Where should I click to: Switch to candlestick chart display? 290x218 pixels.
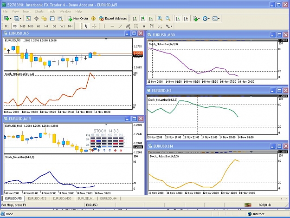142,18
